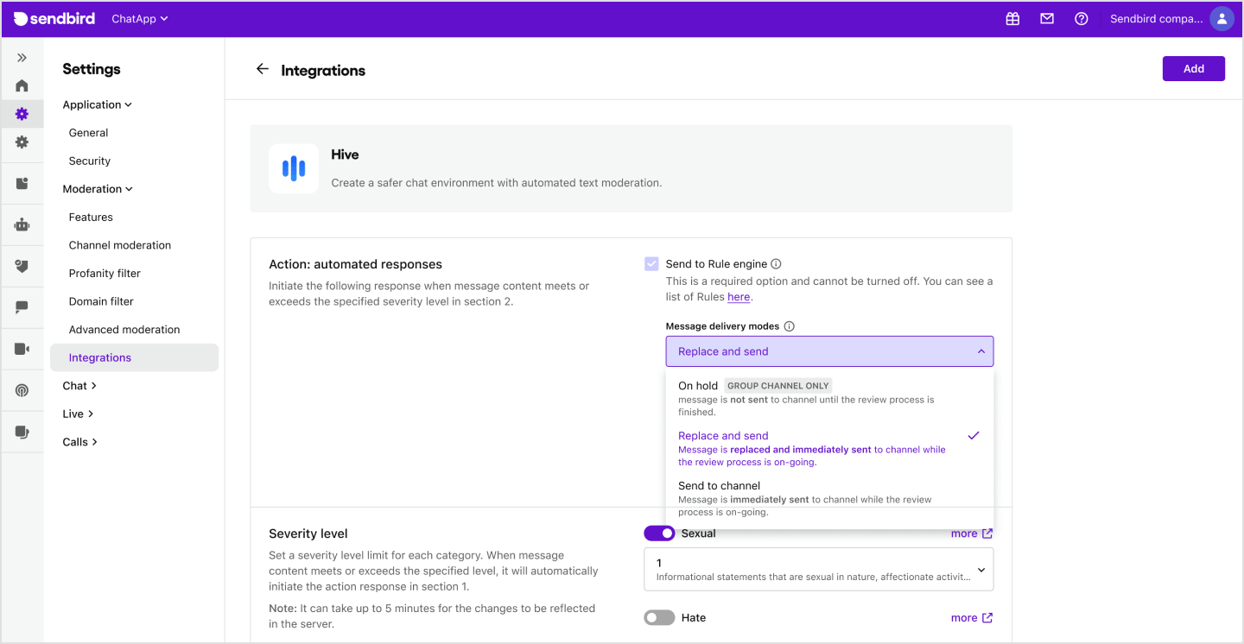Open the Help question mark icon

tap(1082, 18)
